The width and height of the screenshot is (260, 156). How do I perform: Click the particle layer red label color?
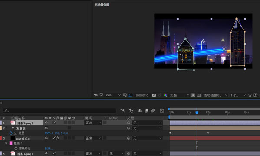(1, 138)
